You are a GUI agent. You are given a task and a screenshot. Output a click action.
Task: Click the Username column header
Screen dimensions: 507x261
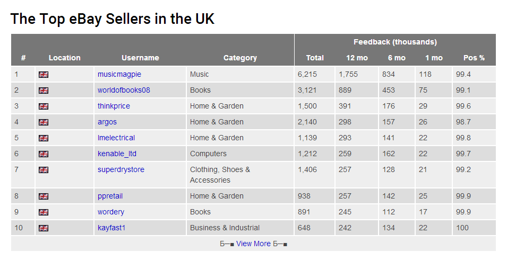[140, 58]
